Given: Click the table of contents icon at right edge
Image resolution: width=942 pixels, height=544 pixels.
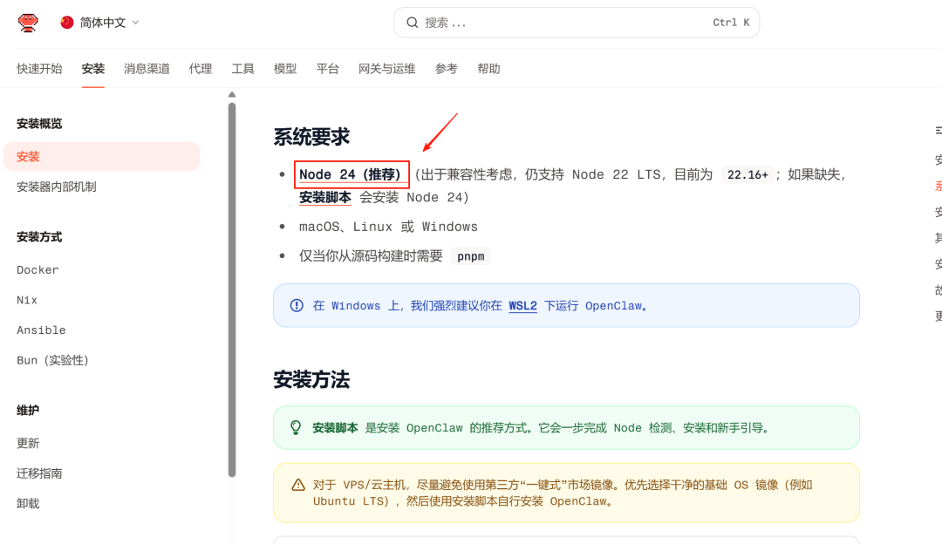Looking at the screenshot, I should pos(939,130).
